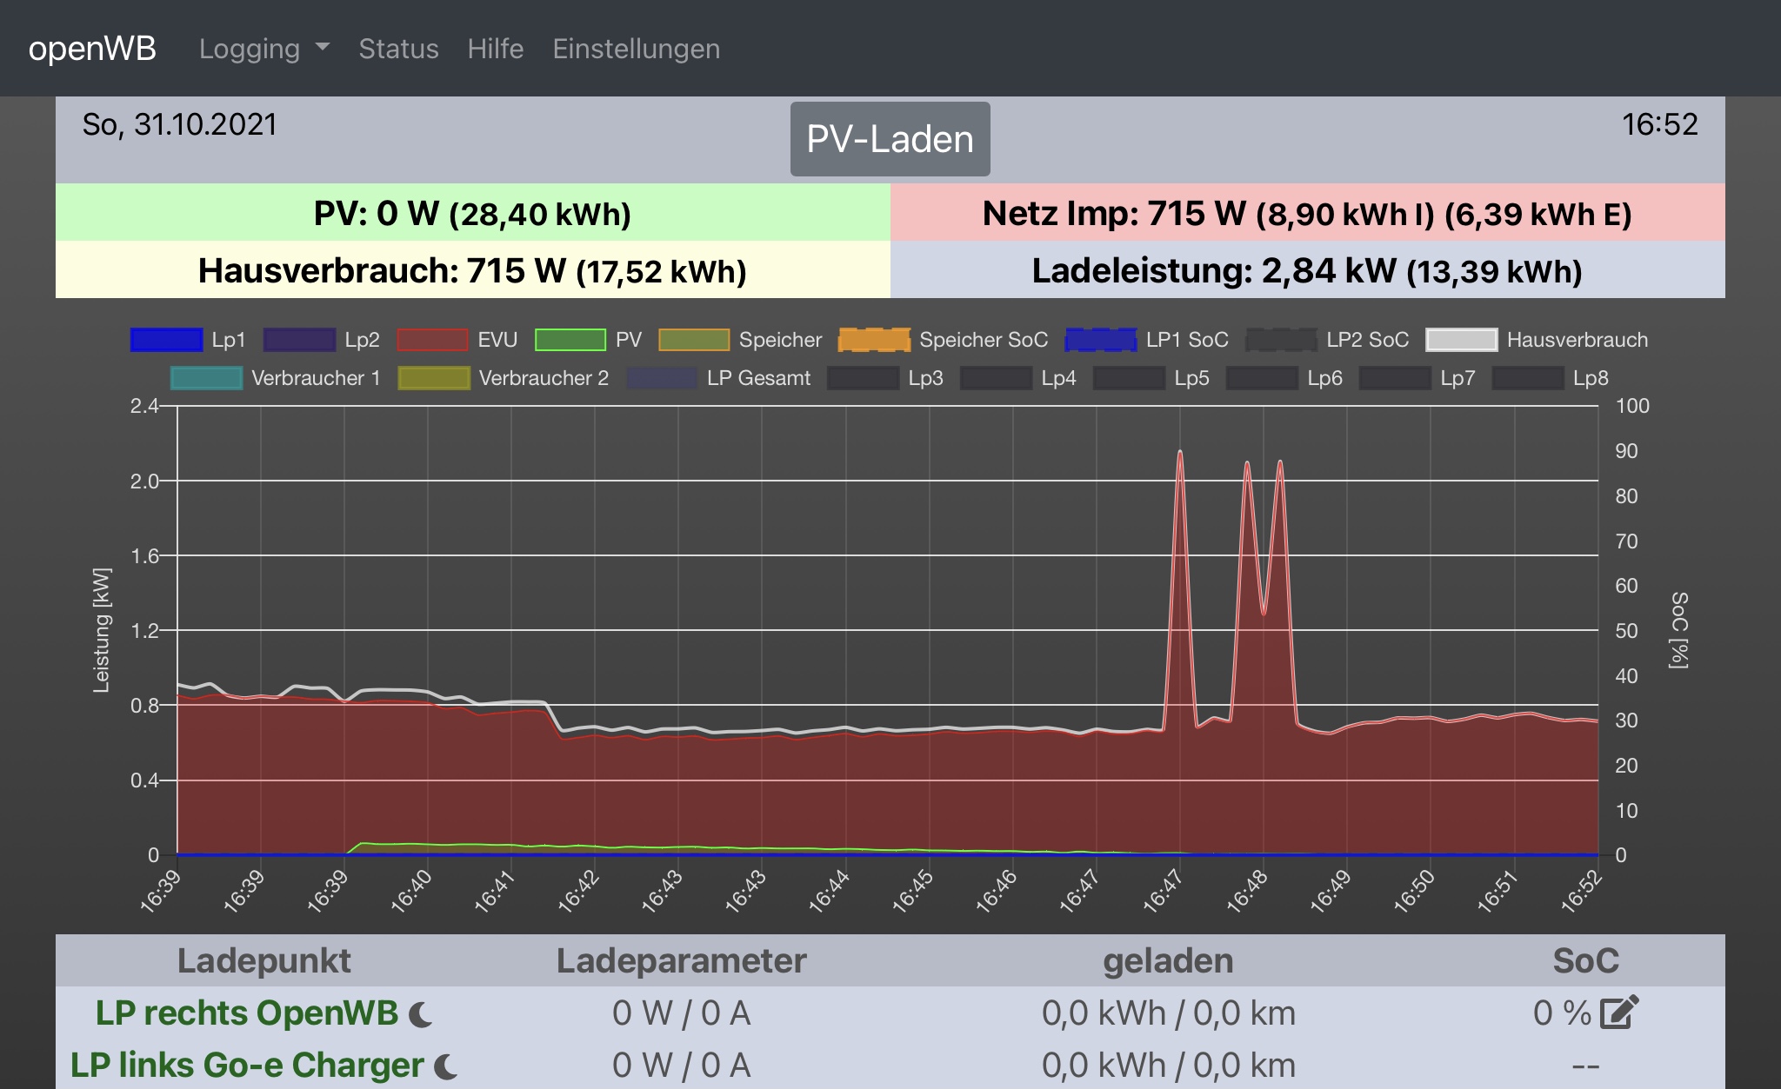Select LP links Go-e Charger charge point

click(247, 1066)
